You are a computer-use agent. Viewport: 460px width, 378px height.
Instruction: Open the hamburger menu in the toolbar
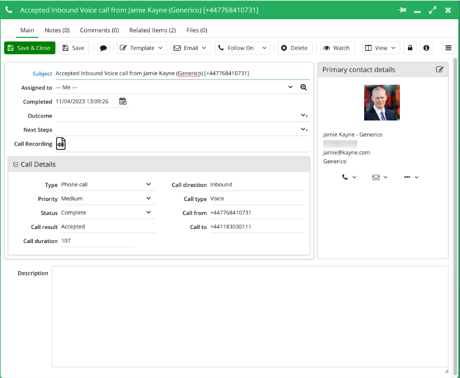pos(448,48)
